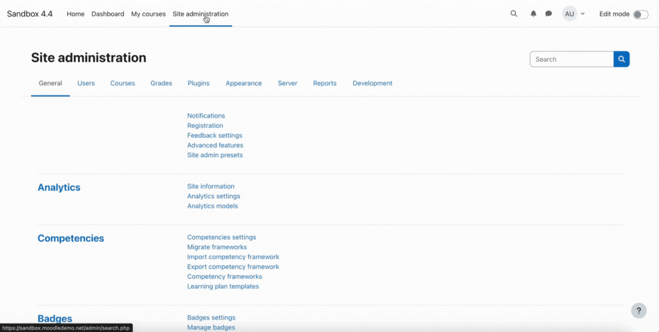Viewport: 659px width, 332px height.
Task: Open Import competency framework link
Action: (233, 257)
